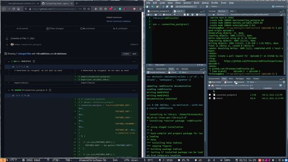Open the changed files link

click(x=24, y=54)
